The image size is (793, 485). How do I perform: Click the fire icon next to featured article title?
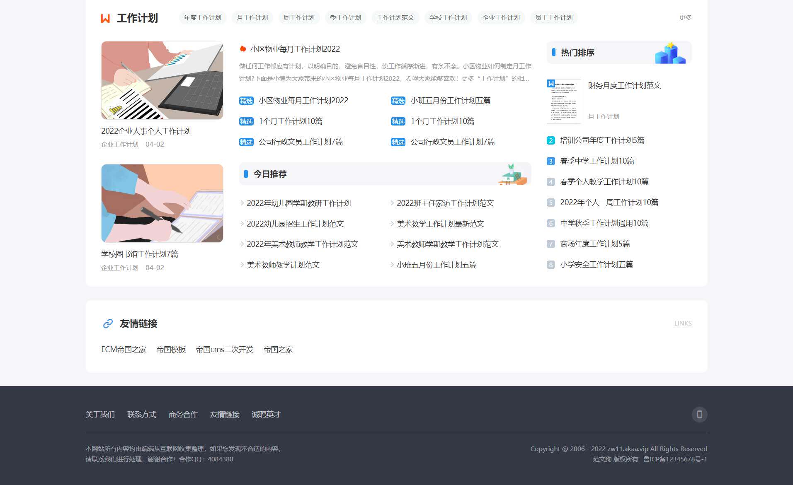(x=243, y=48)
